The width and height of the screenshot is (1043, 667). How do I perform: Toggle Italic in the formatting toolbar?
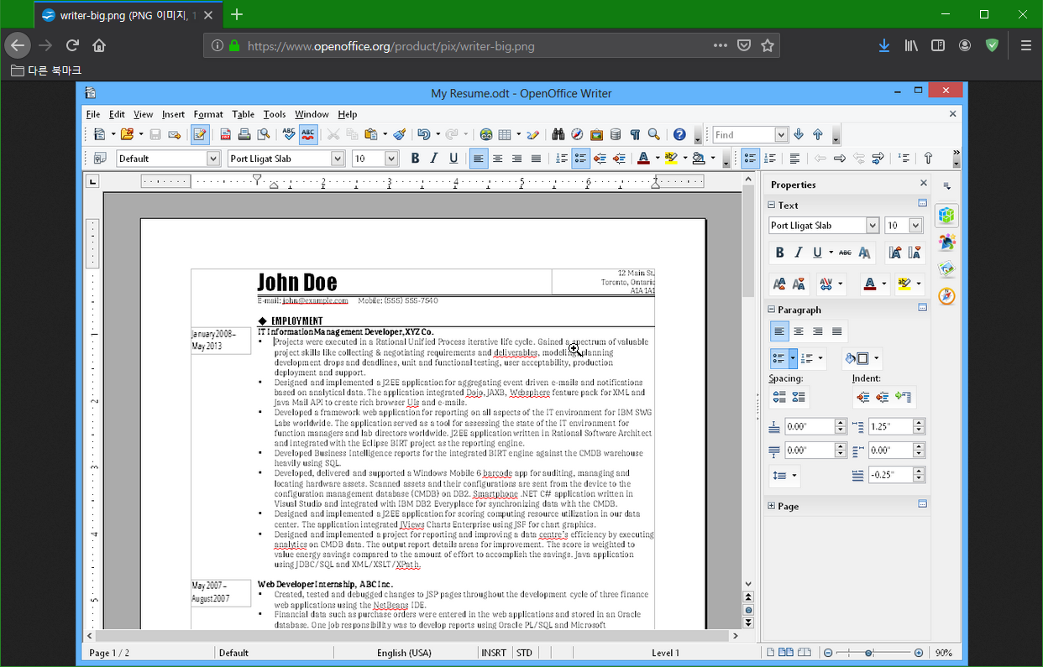click(x=434, y=158)
